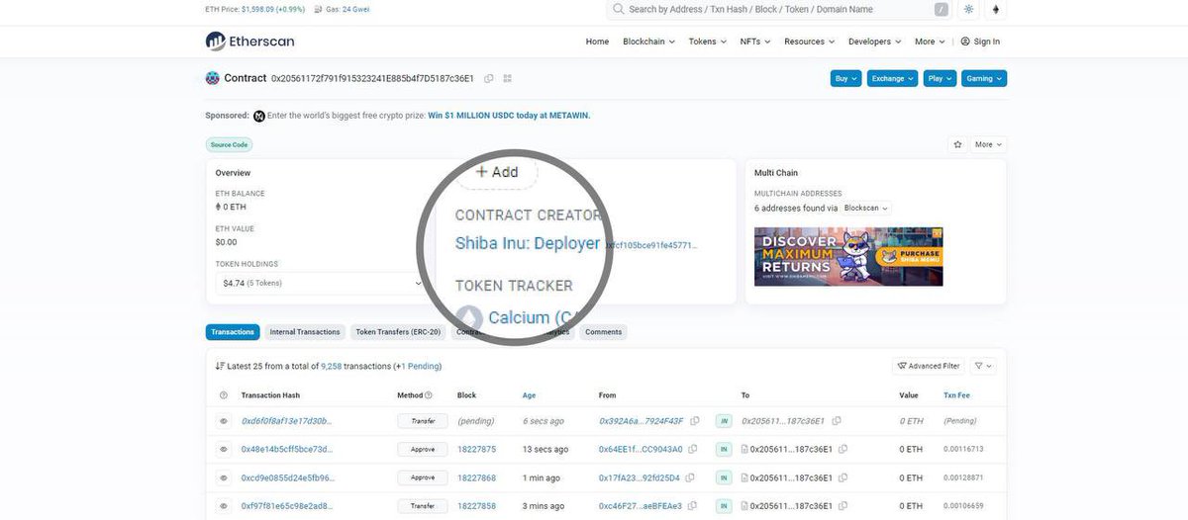Click the search magnifier icon
Screen dimensions: 1188x520
pos(619,9)
